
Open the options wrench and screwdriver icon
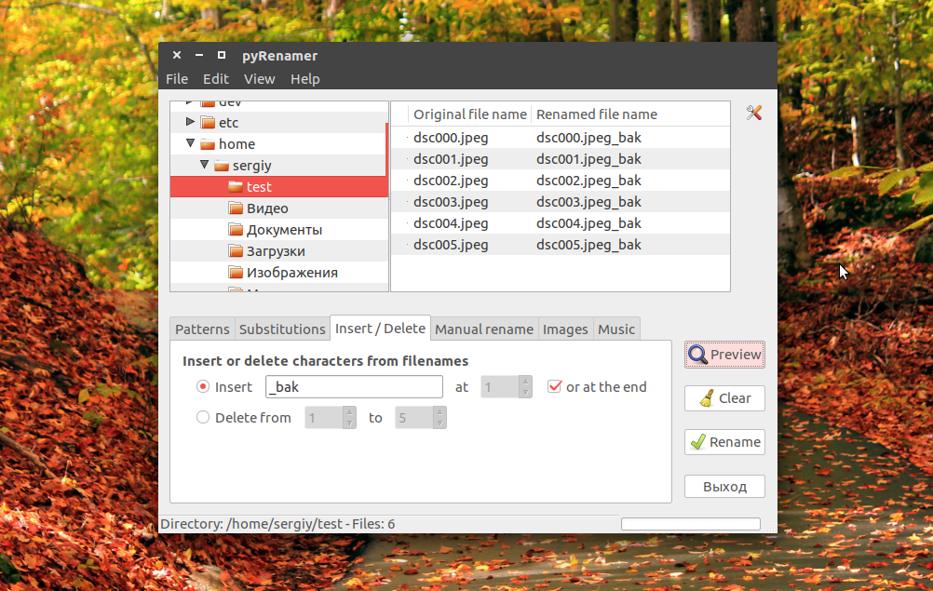coord(754,113)
